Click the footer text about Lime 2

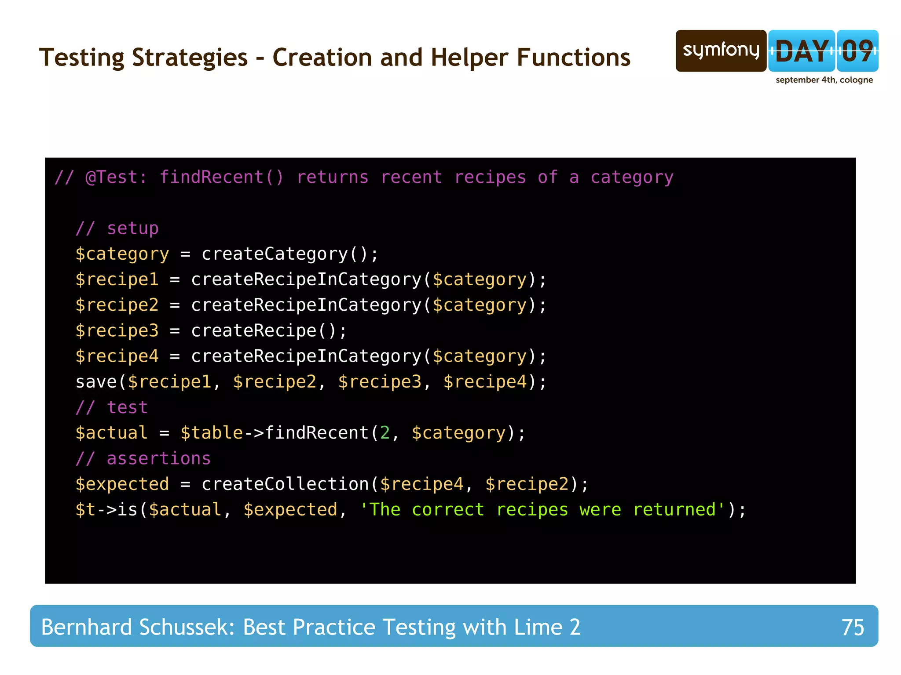[x=311, y=627]
